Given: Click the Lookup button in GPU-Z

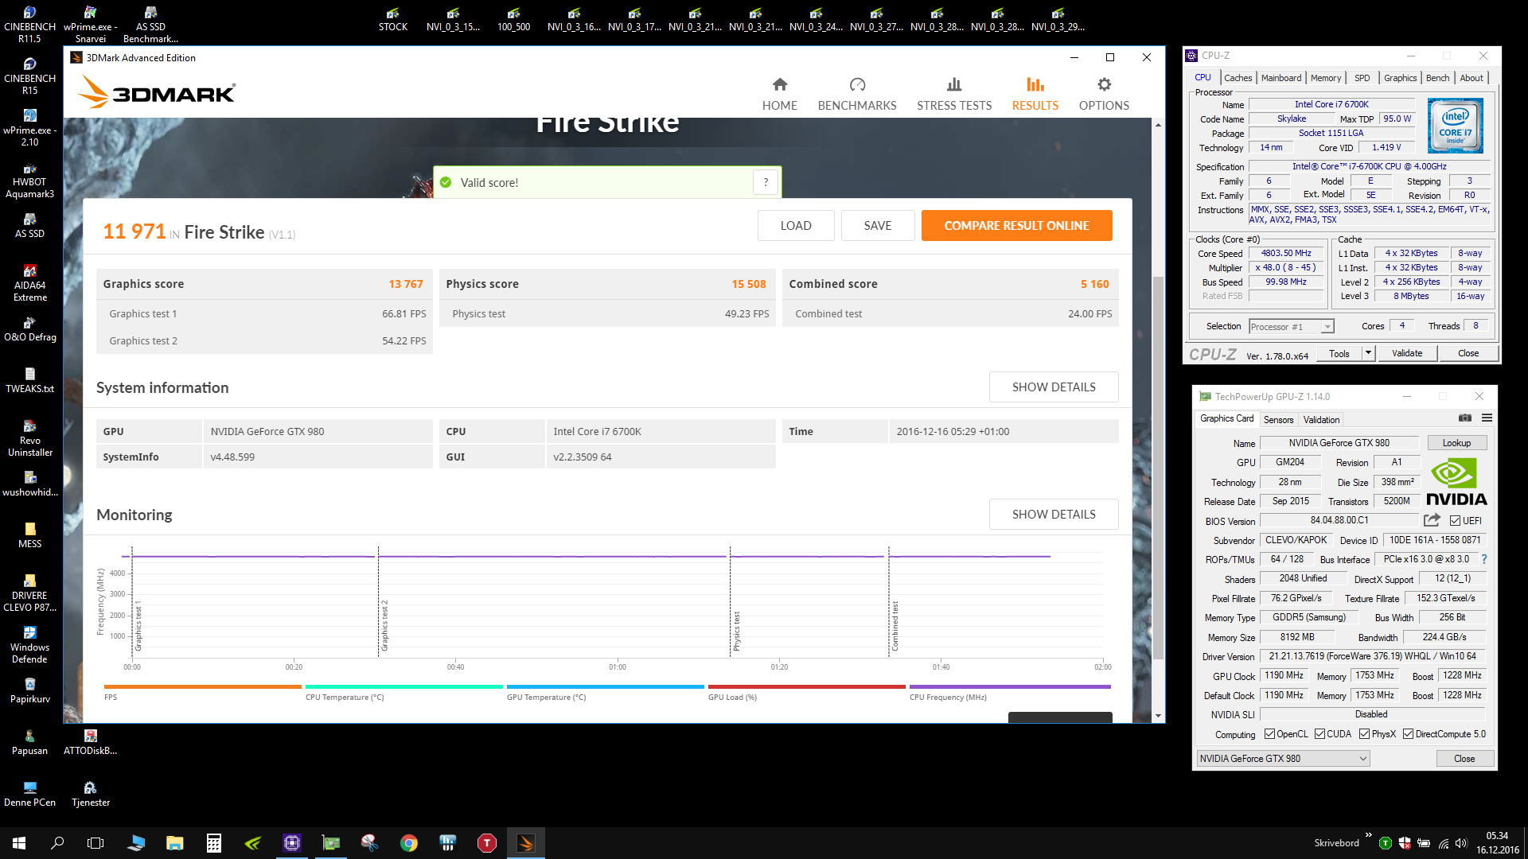Looking at the screenshot, I should point(1456,443).
